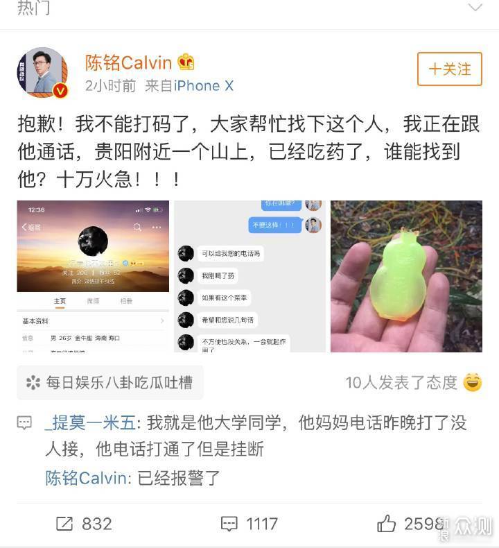Open the 热门 tab at top
This screenshot has height=548, width=499.
(x=34, y=8)
